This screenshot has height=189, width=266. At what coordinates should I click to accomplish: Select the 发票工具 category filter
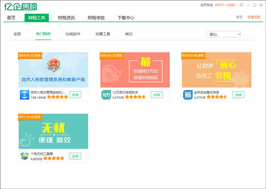pyautogui.click(x=102, y=34)
